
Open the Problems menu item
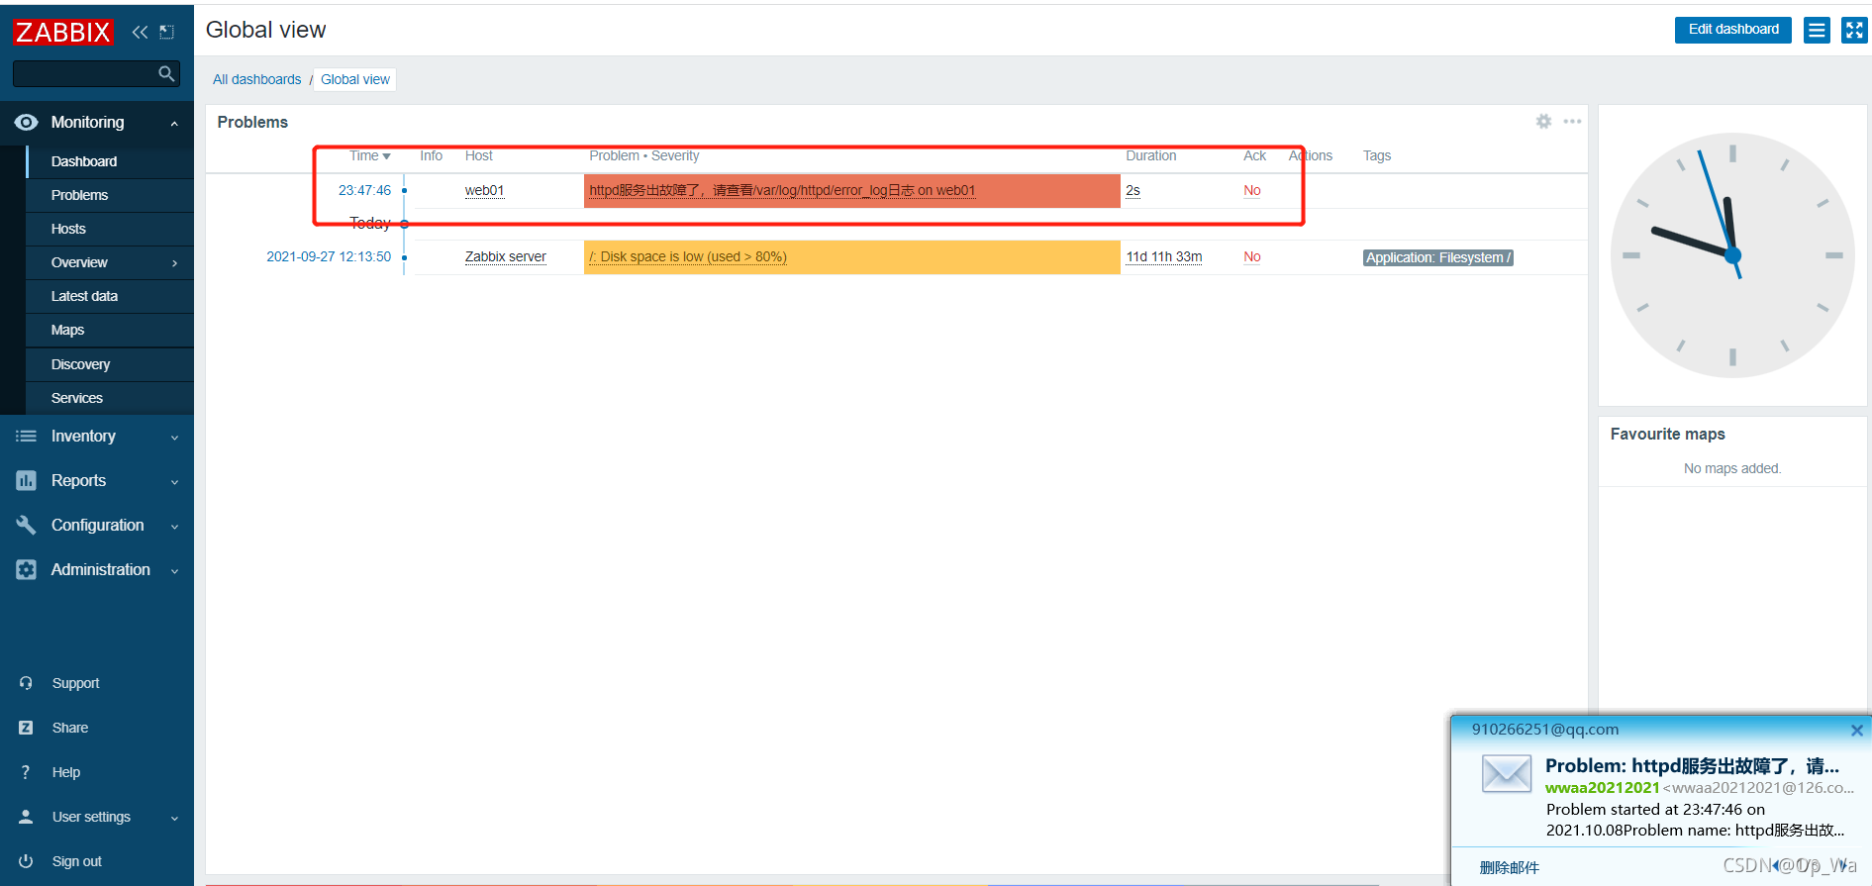(x=110, y=195)
